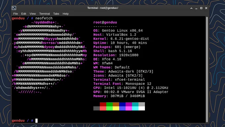225x127 pixels.
Task: Click the 'Host: VirtualBox 1.2' line
Action: (x=115, y=35)
